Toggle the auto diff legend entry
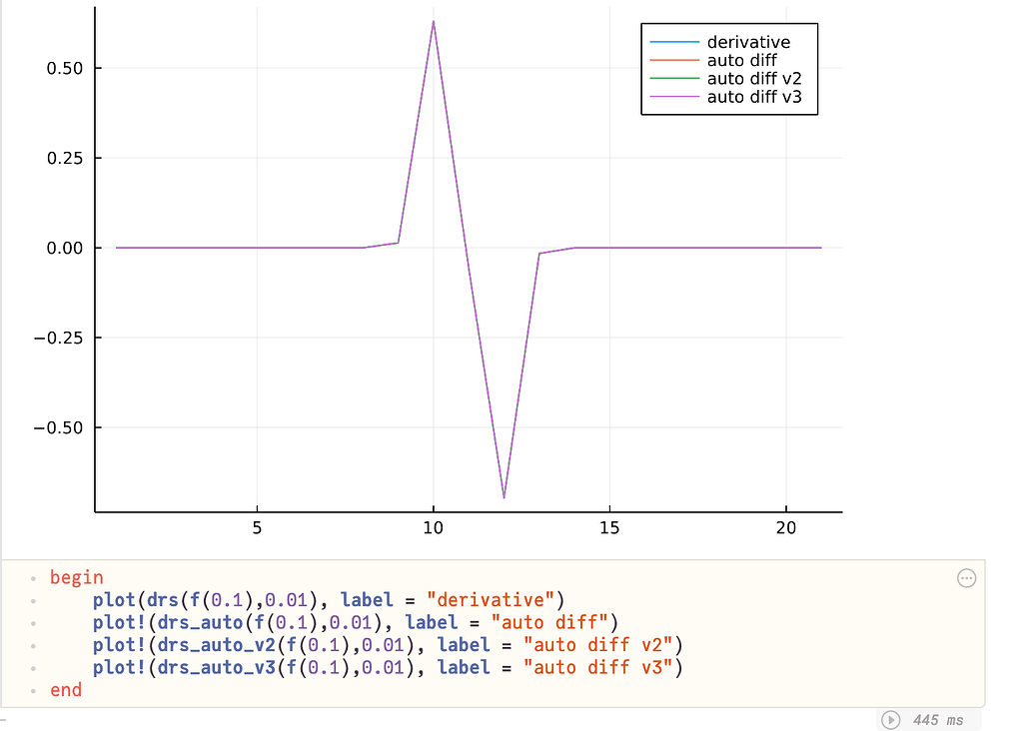The width and height of the screenshot is (1023, 731). (x=743, y=60)
